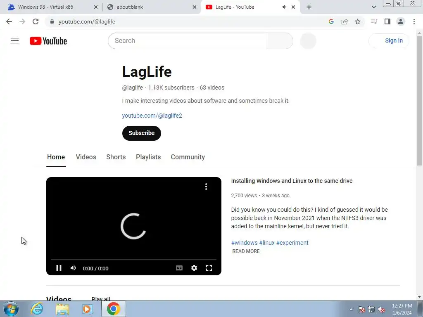Viewport: 423px width, 317px height.
Task: Pause the featured video
Action: [59, 268]
